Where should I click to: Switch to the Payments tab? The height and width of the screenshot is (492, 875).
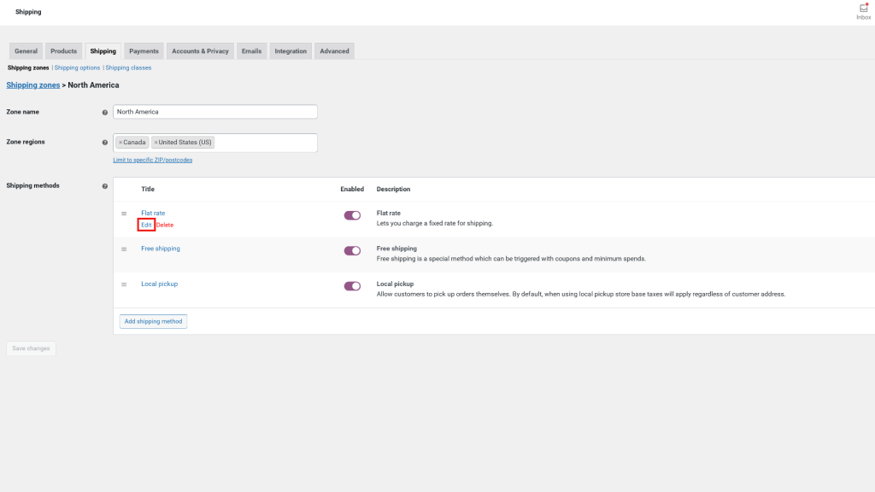144,51
